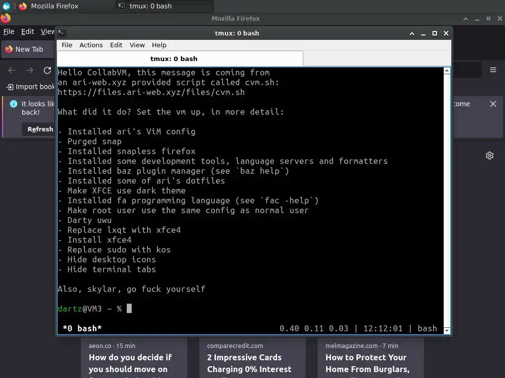Image resolution: width=505 pixels, height=378 pixels.
Task: Click terminal window icon in title bar
Action: [x=62, y=33]
